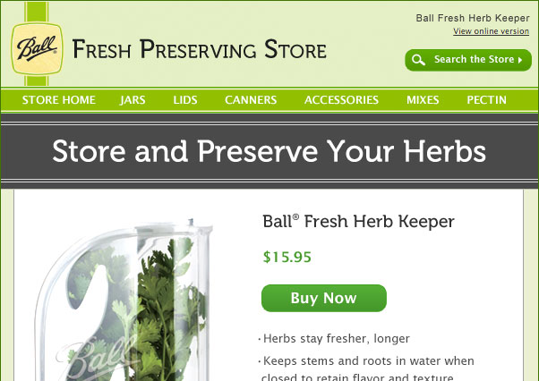Image resolution: width=539 pixels, height=381 pixels.
Task: Navigate to the Pectin category
Action: point(487,100)
